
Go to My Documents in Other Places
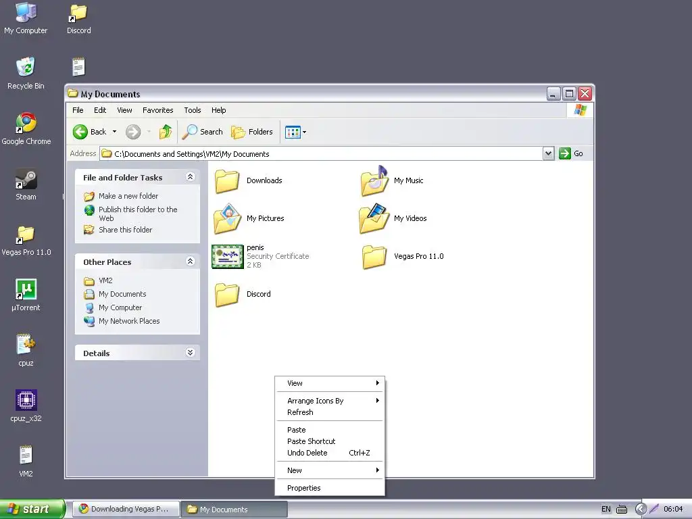pos(122,294)
